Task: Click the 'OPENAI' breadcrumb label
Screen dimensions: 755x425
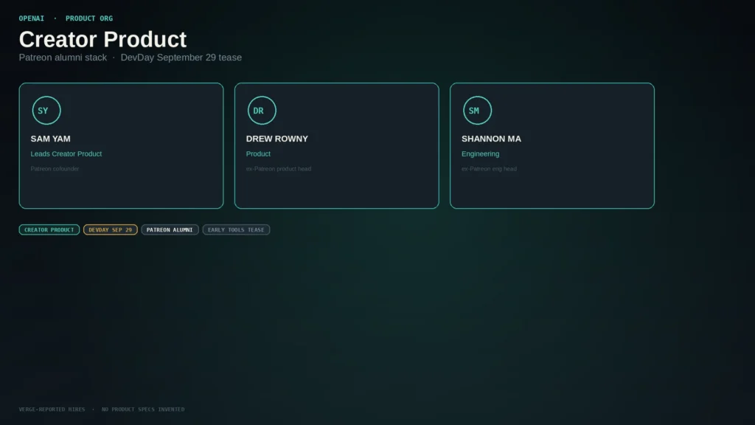Action: tap(31, 18)
